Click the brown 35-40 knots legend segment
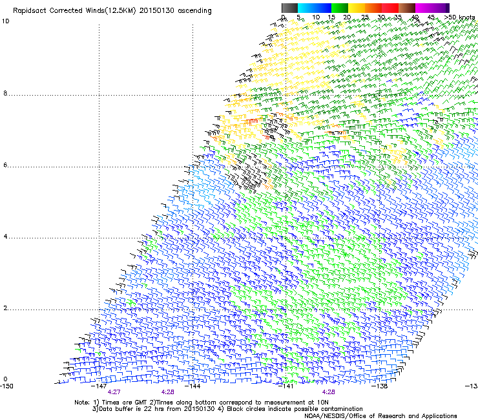 pyautogui.click(x=407, y=8)
